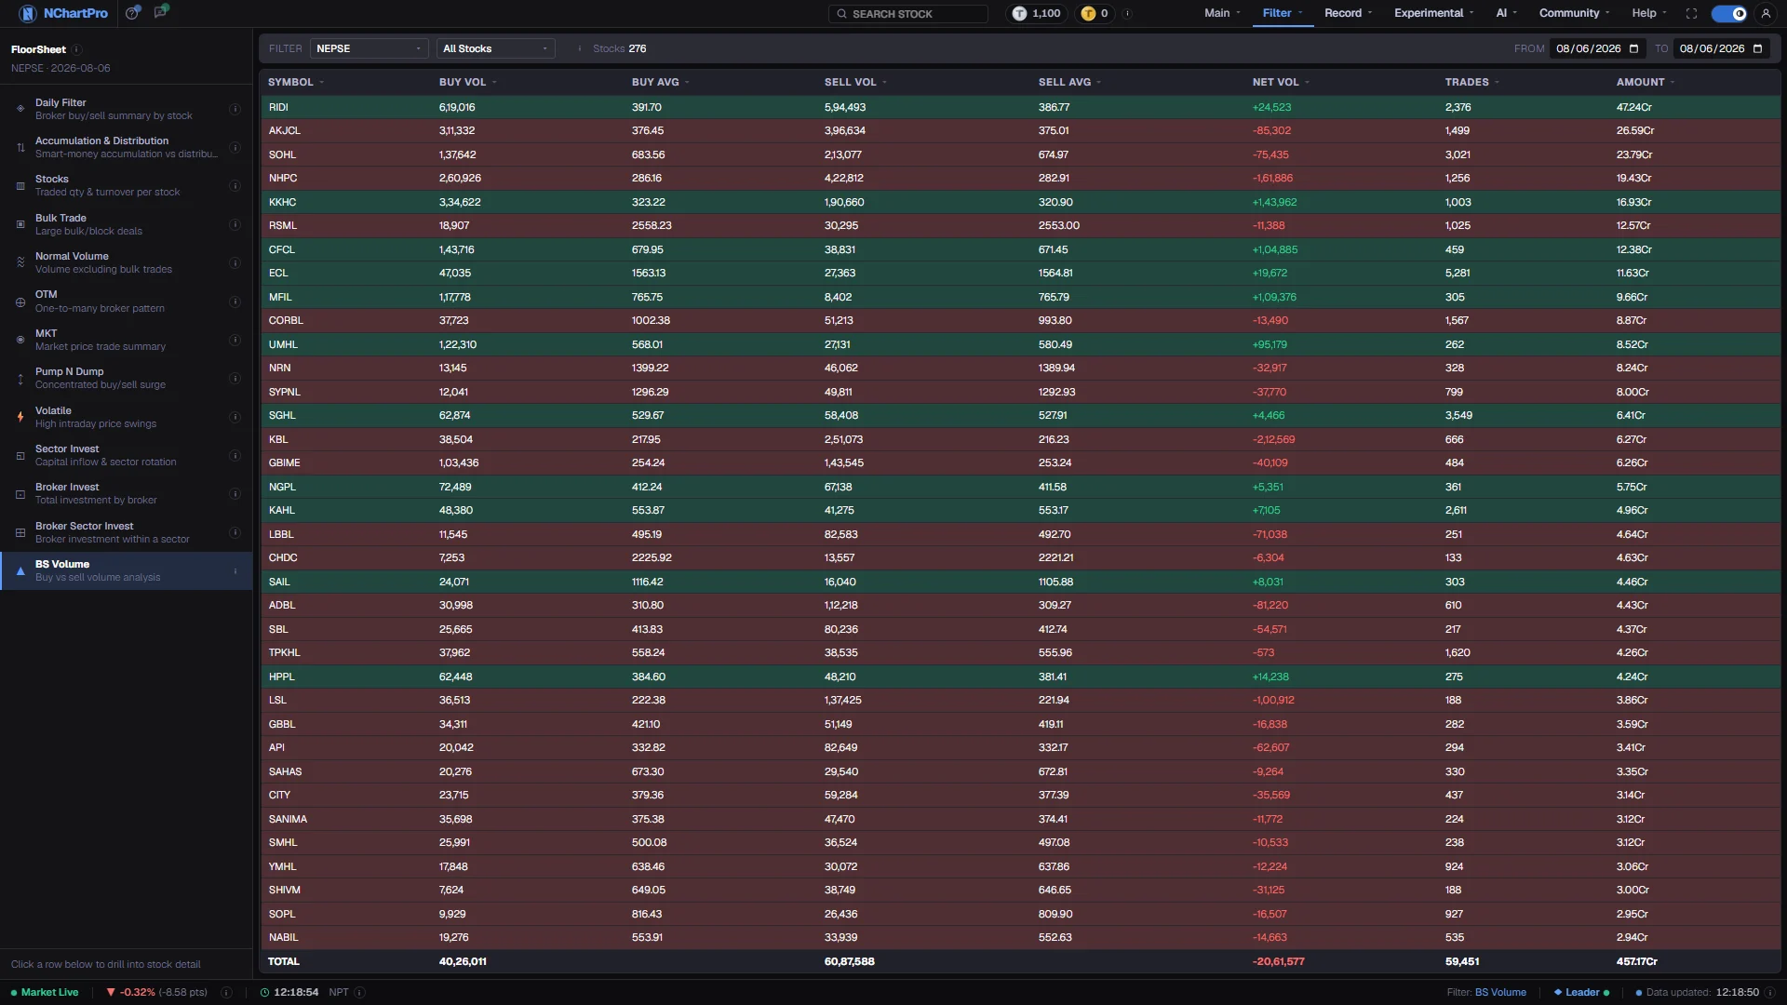Click the info icon before Stocks 276

(580, 48)
